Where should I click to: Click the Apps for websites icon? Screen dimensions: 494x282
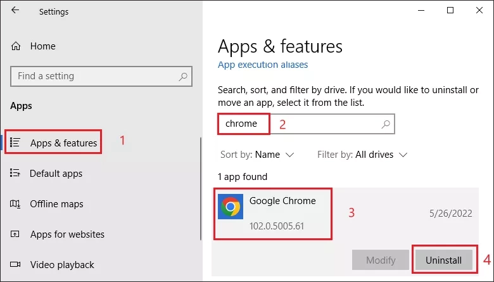click(15, 234)
